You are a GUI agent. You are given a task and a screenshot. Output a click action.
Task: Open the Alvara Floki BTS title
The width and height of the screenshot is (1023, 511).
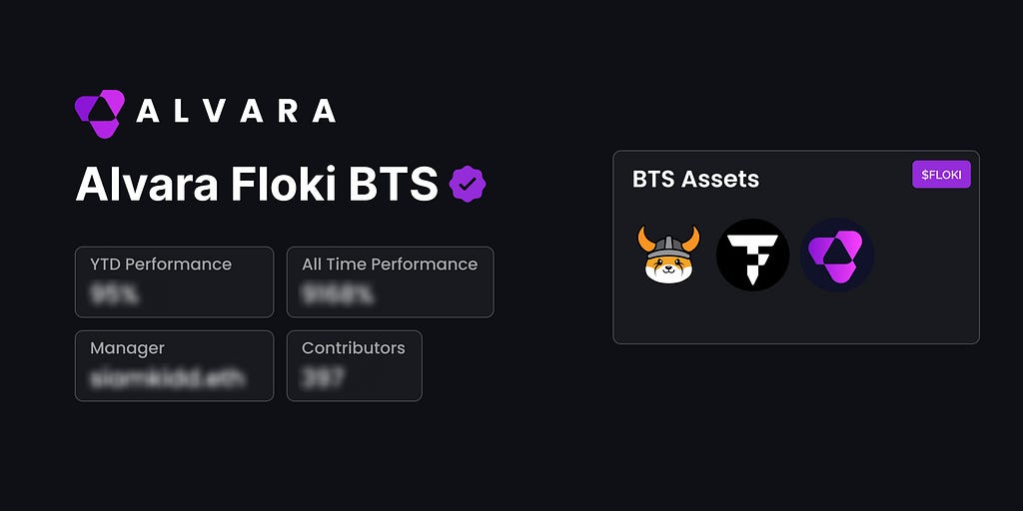(x=257, y=185)
